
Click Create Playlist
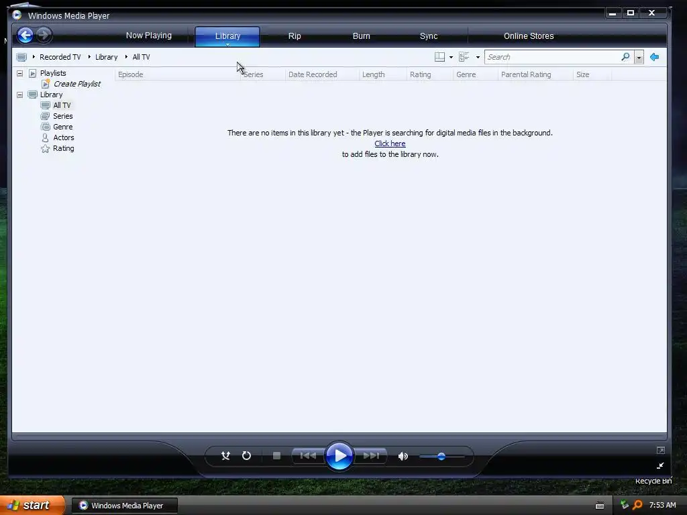coord(76,84)
